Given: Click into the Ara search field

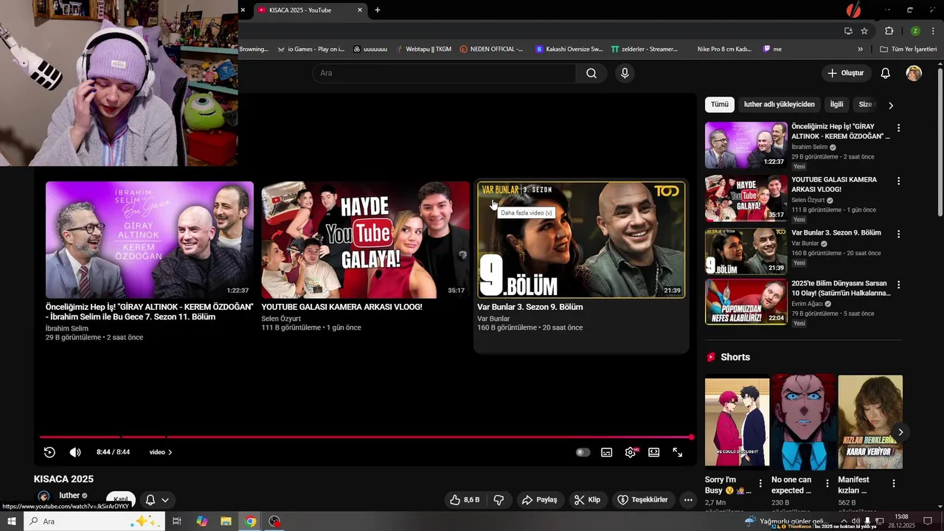Looking at the screenshot, I should pos(444,73).
